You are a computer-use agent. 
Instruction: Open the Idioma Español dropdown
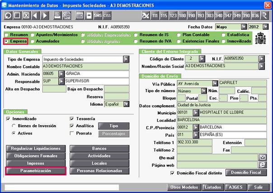127,104
